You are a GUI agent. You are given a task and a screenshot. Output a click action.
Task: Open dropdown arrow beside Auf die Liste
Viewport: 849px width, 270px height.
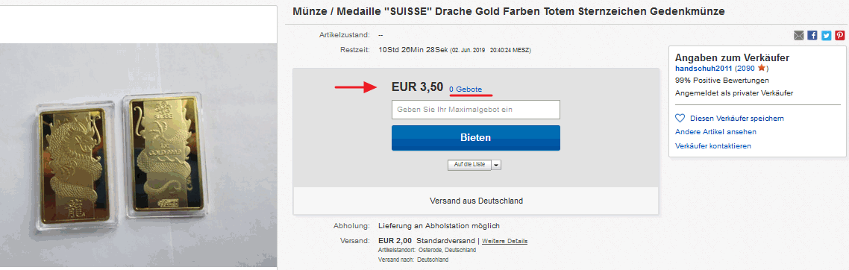497,165
